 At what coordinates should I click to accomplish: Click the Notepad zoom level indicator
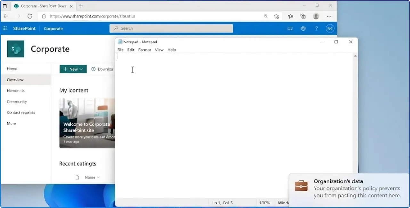click(265, 203)
